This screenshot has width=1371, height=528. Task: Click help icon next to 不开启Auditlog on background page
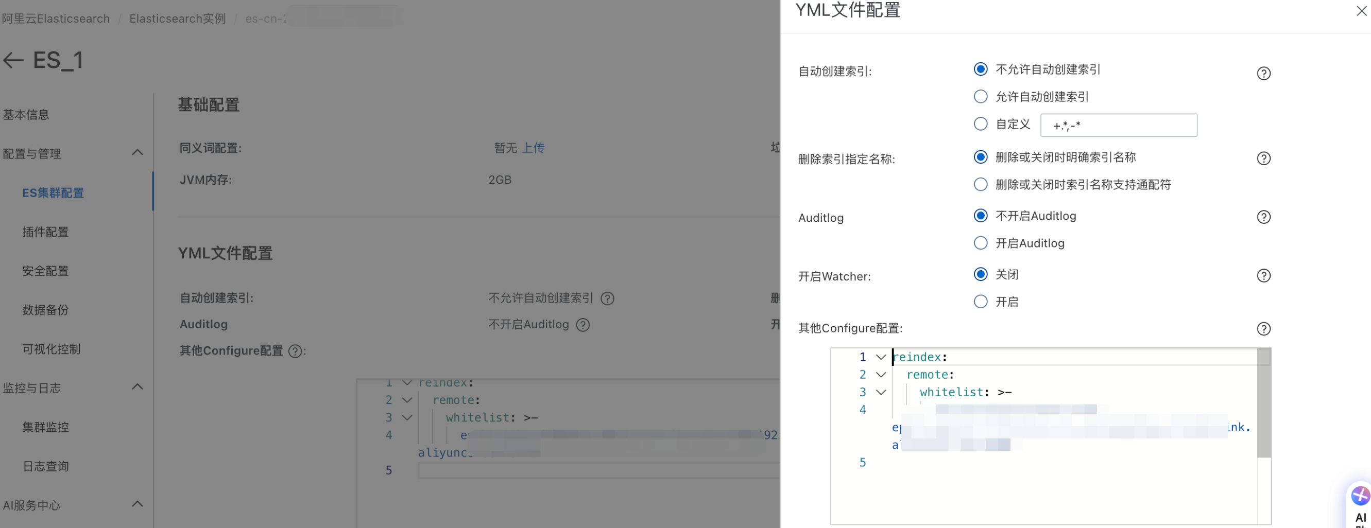click(583, 325)
